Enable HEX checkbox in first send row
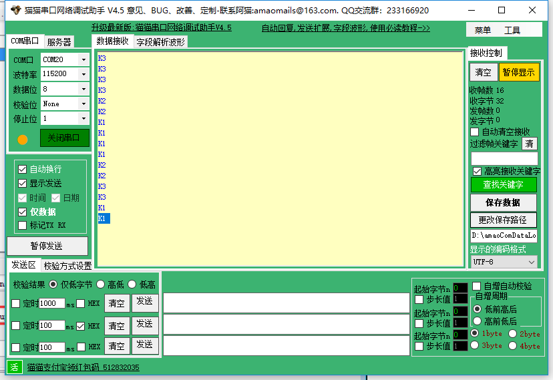 81,303
